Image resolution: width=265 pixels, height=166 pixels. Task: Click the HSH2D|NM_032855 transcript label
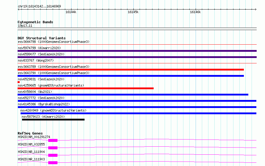point(31,144)
